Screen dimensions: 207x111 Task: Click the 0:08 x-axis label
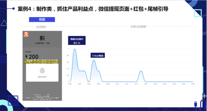[108, 84]
